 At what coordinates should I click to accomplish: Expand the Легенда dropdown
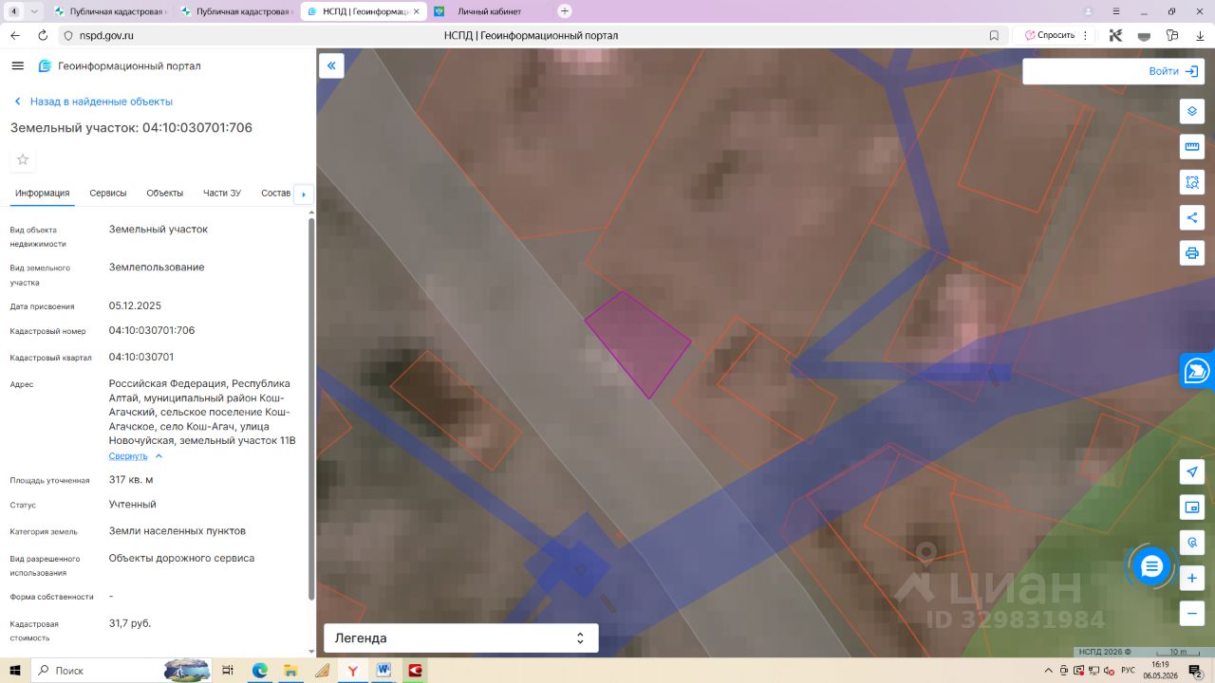461,638
